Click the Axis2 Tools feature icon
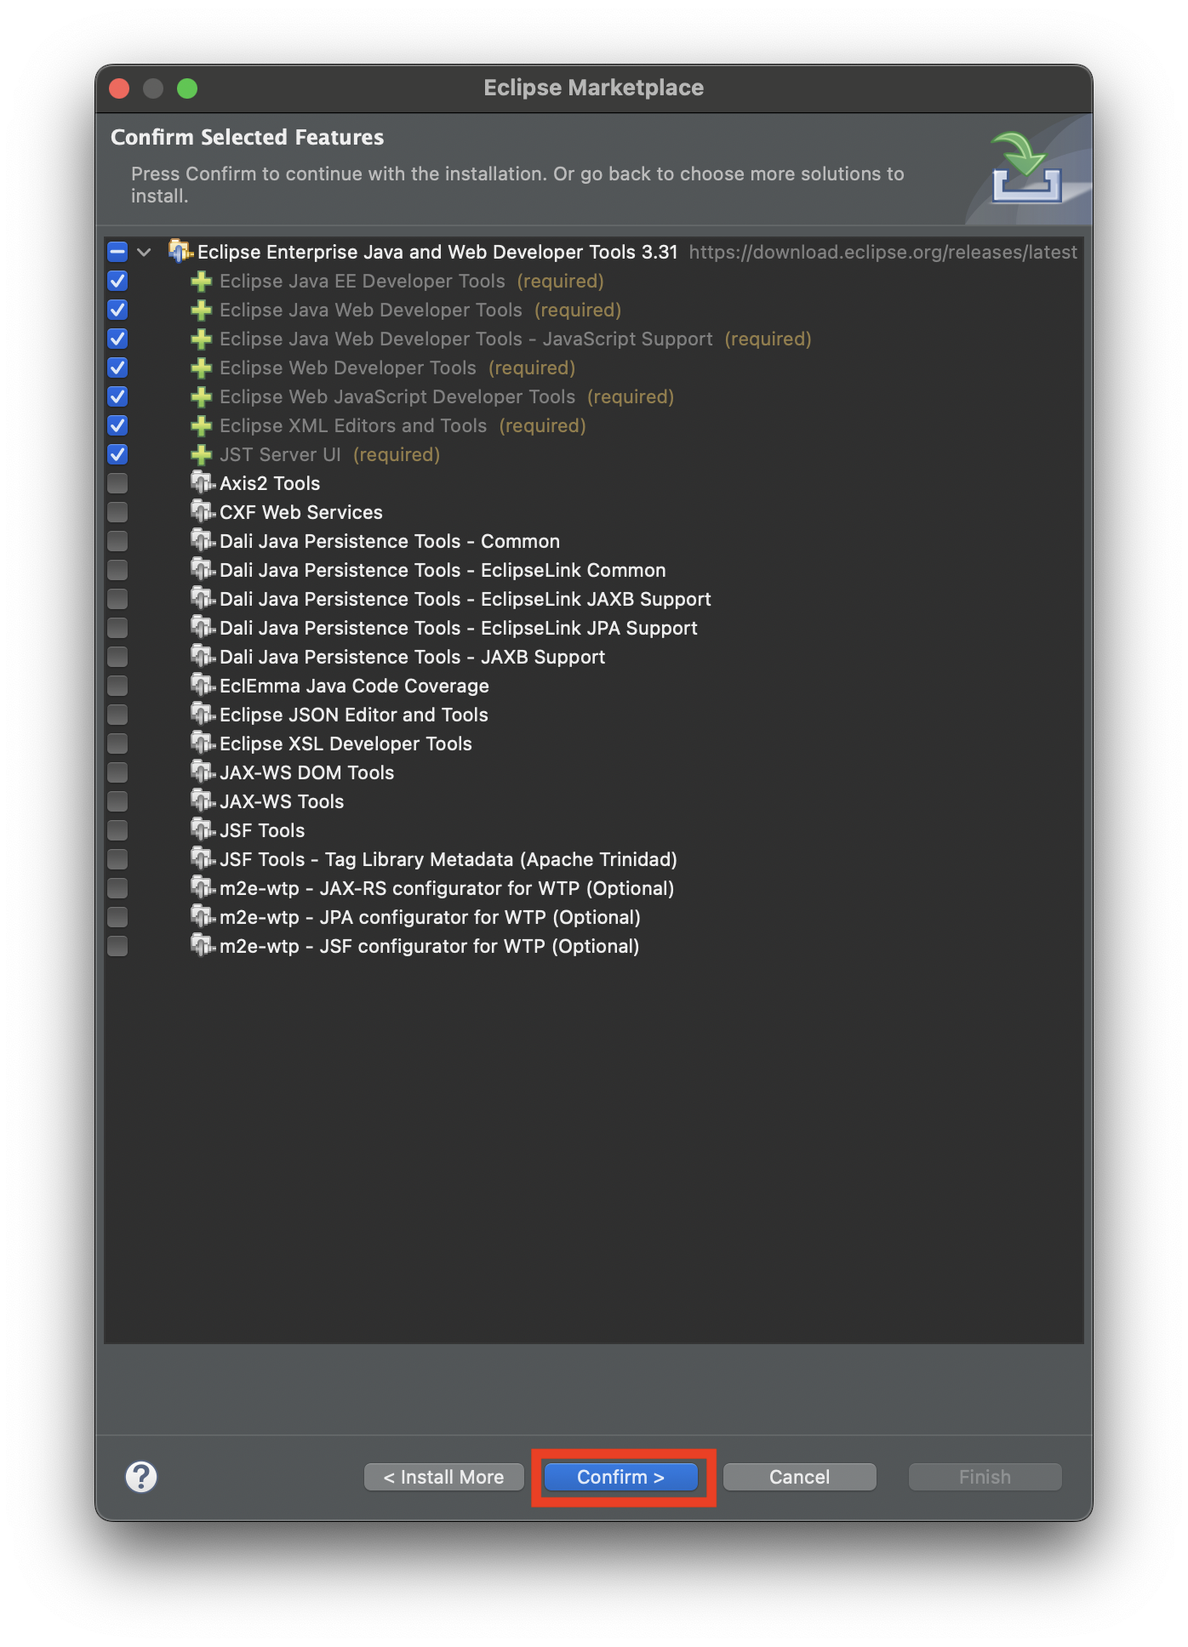The height and width of the screenshot is (1647, 1188). [203, 483]
